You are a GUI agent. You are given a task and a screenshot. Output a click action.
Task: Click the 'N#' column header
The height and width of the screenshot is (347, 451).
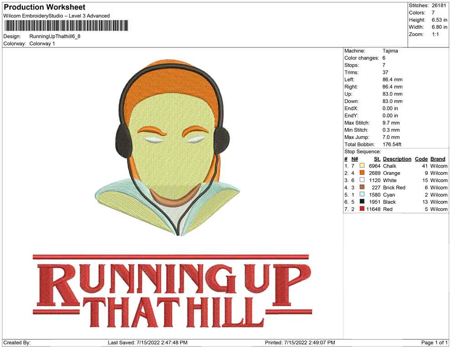pyautogui.click(x=354, y=159)
